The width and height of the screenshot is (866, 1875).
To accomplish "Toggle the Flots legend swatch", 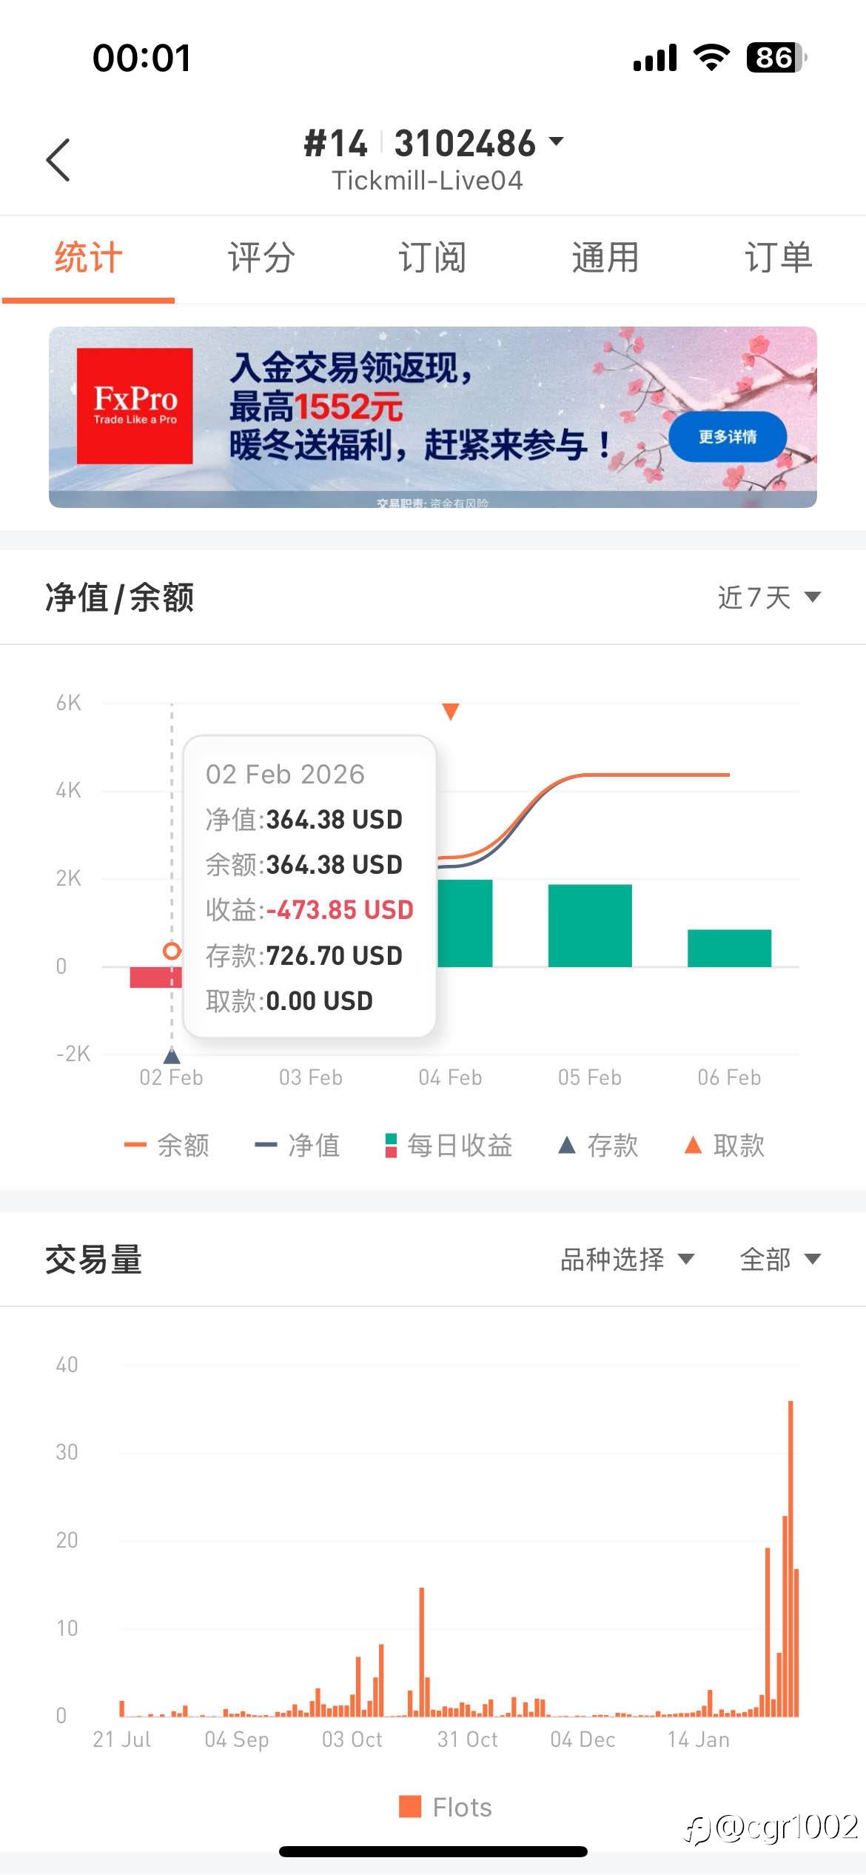I will point(446,1807).
